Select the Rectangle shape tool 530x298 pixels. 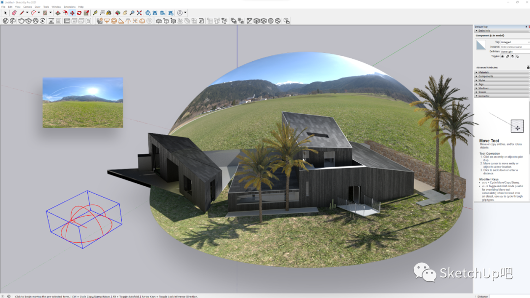point(45,13)
